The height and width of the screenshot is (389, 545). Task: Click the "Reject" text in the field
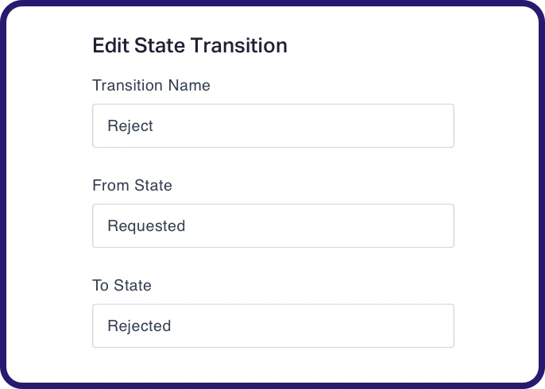(x=130, y=125)
